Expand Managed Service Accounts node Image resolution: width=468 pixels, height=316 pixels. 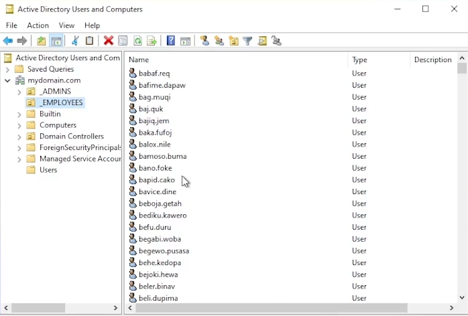pyautogui.click(x=19, y=159)
